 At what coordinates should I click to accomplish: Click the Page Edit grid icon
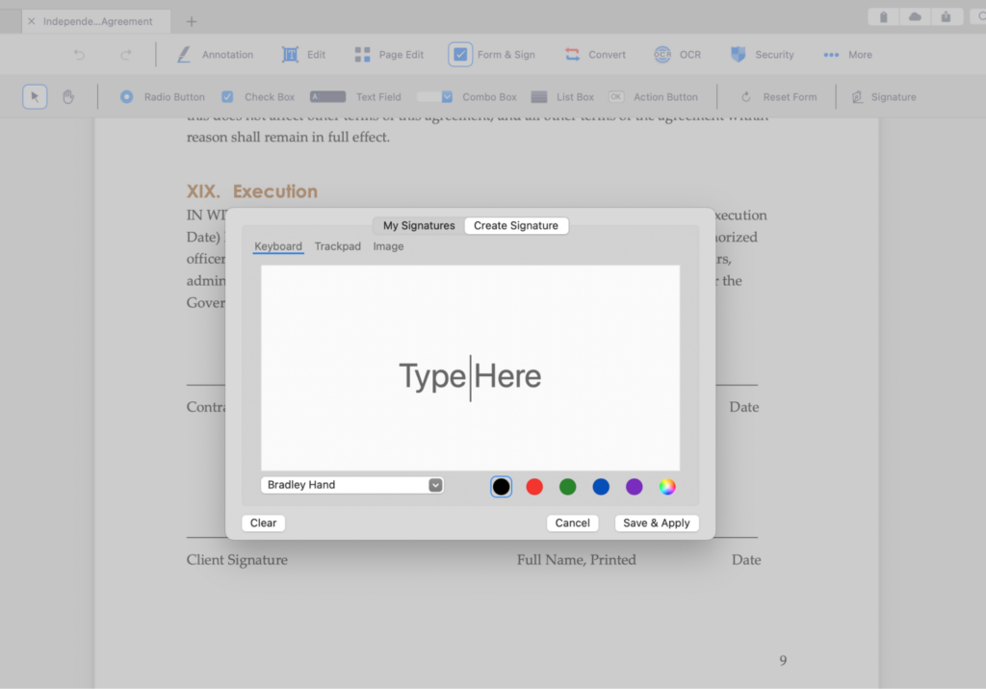[x=362, y=55]
